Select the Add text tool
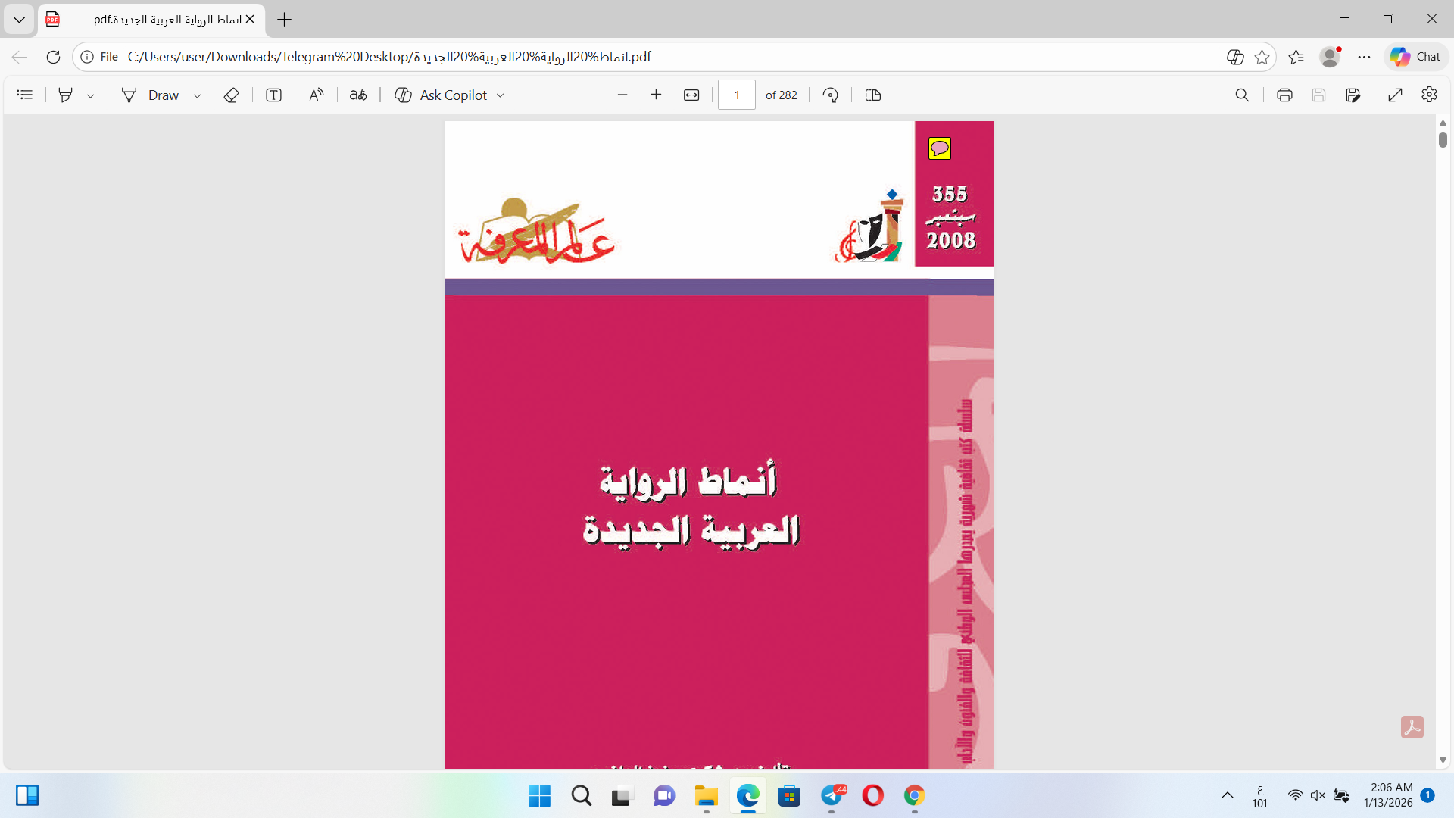 point(274,95)
